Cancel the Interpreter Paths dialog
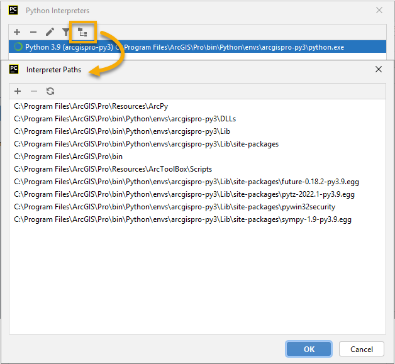 [x=361, y=349]
